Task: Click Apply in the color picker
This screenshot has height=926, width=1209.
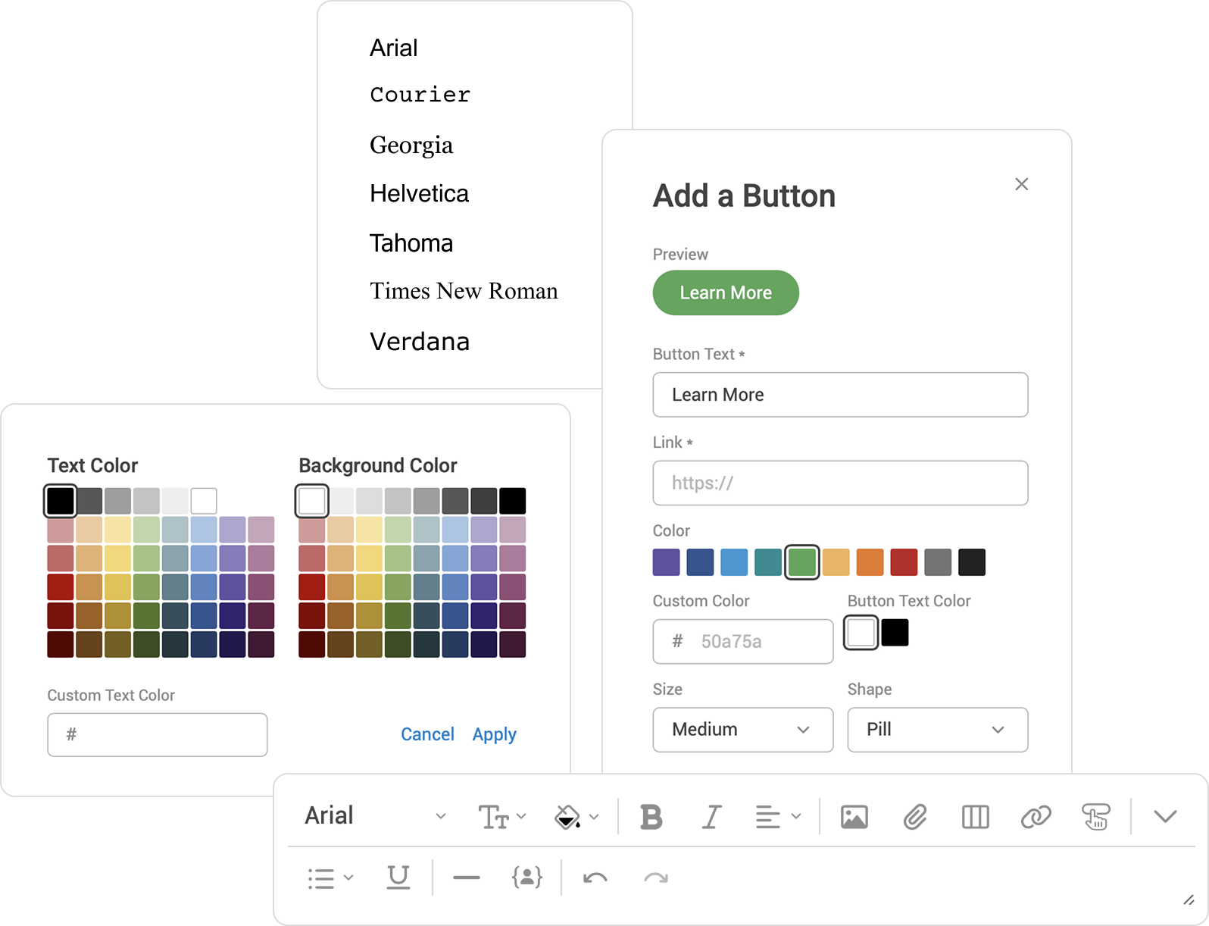Action: (494, 734)
